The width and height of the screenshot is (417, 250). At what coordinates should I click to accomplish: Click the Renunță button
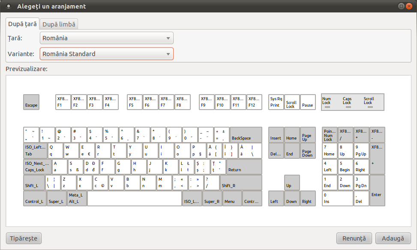click(354, 238)
